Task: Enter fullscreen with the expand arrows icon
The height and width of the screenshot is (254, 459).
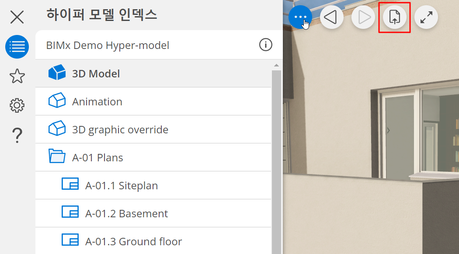Action: click(x=426, y=17)
